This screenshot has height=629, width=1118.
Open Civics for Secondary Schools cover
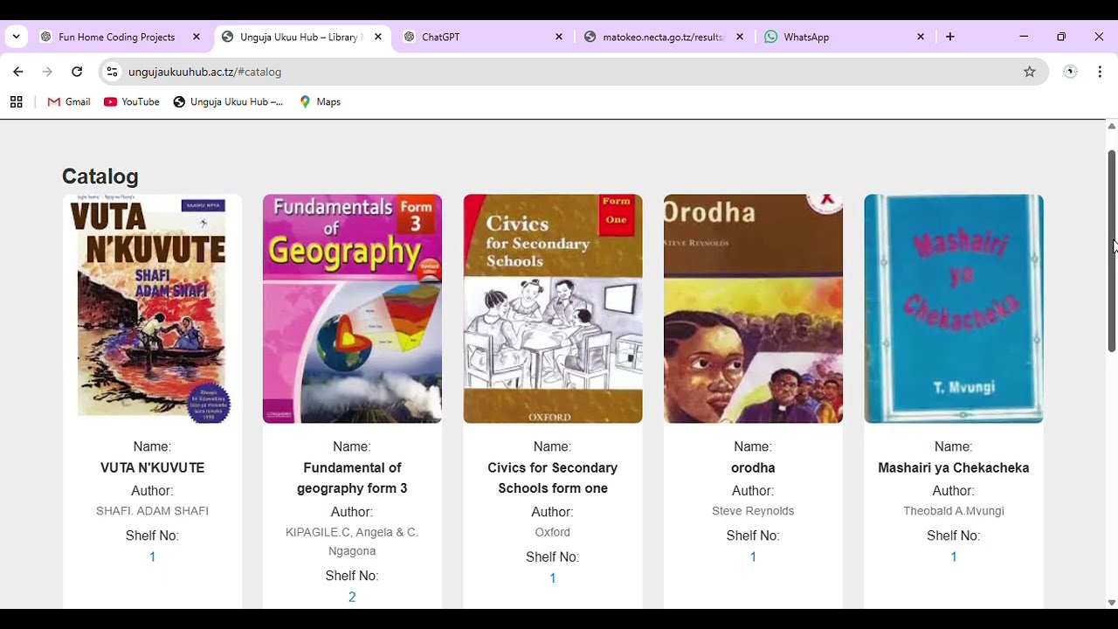(x=553, y=309)
